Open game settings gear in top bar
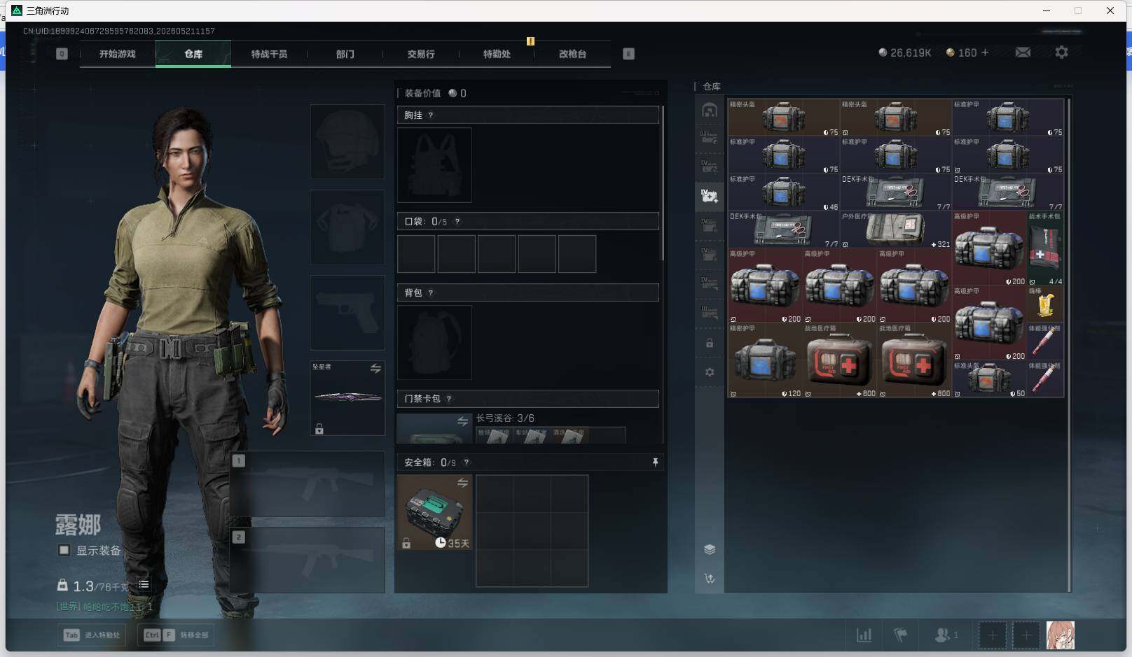The image size is (1132, 657). (1061, 52)
